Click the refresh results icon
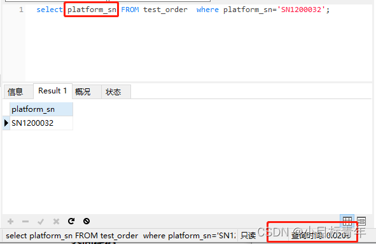Image resolution: width=376 pixels, height=244 pixels. click(71, 221)
